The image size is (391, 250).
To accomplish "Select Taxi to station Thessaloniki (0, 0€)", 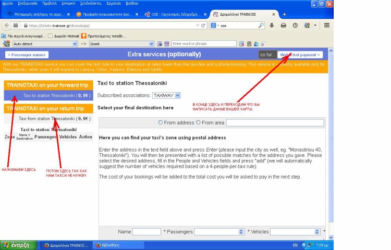I will coord(48,95).
